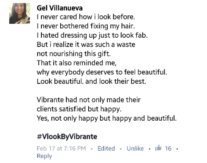Screen dimensions: 207x163
Task: Click the line 'But i realize it was such a waste'
Action: pos(86,44)
